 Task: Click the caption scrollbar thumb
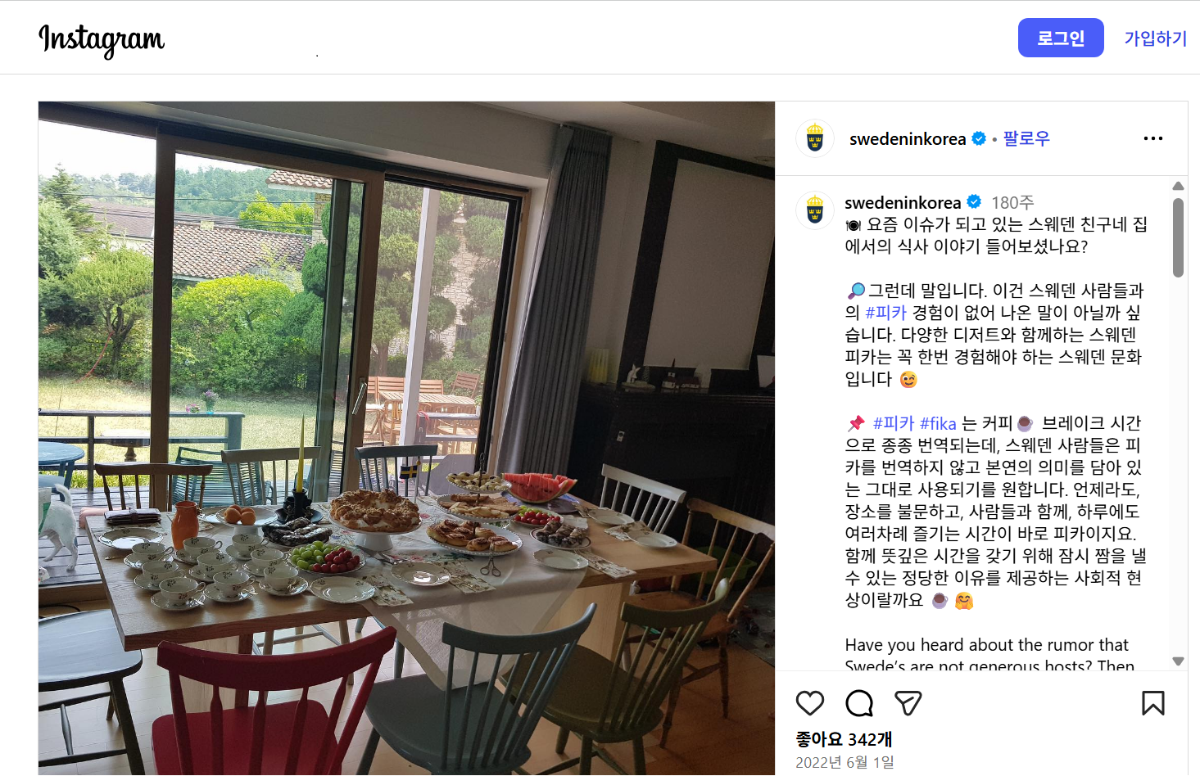pyautogui.click(x=1178, y=238)
